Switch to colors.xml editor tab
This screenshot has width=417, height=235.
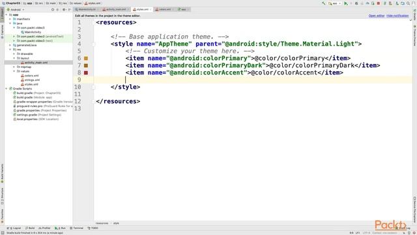pyautogui.click(x=164, y=9)
